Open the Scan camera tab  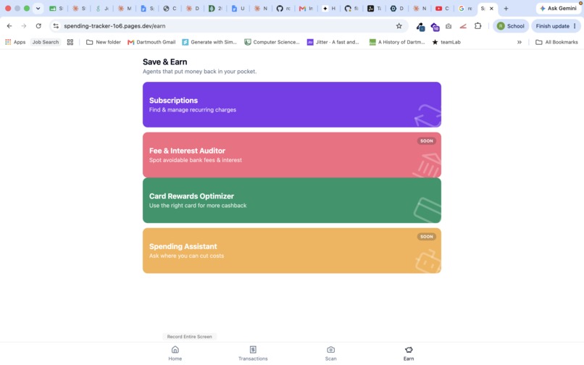[x=330, y=353]
